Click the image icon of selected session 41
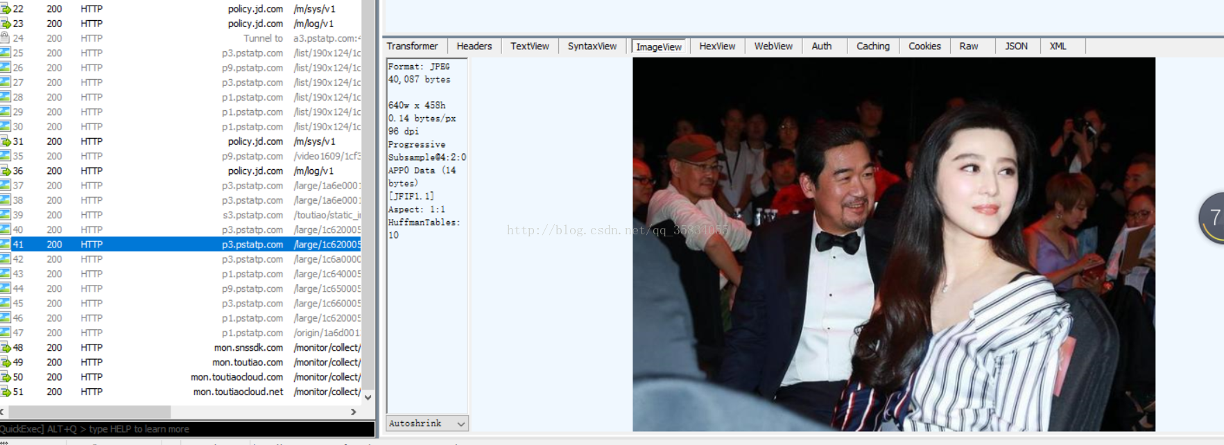Image resolution: width=1224 pixels, height=445 pixels. coord(6,245)
